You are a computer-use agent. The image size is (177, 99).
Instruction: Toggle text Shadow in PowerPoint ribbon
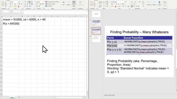point(118,4)
